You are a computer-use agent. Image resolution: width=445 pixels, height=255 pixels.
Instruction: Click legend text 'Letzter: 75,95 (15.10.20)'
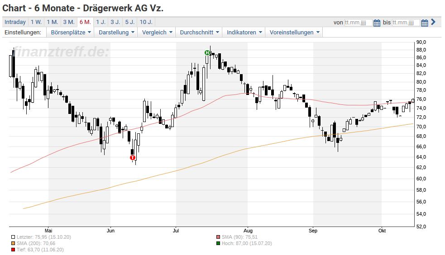tap(44, 237)
